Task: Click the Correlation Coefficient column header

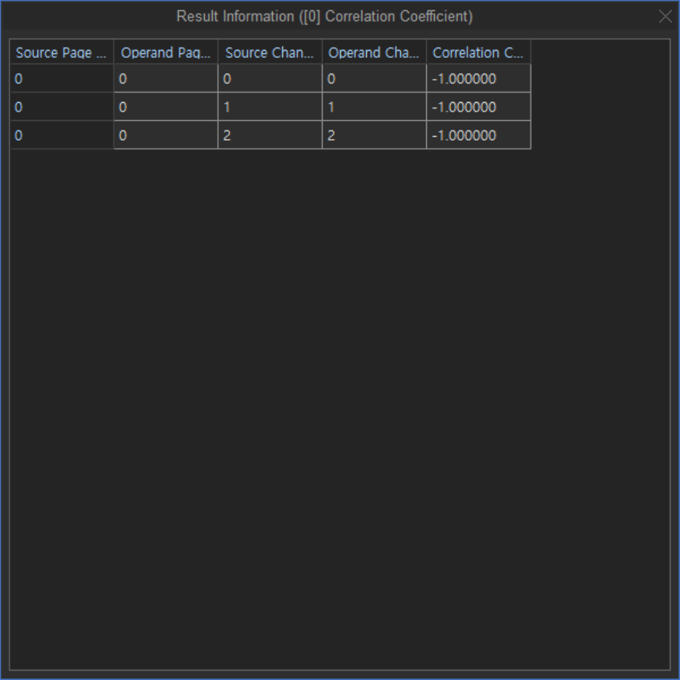Action: click(x=478, y=53)
